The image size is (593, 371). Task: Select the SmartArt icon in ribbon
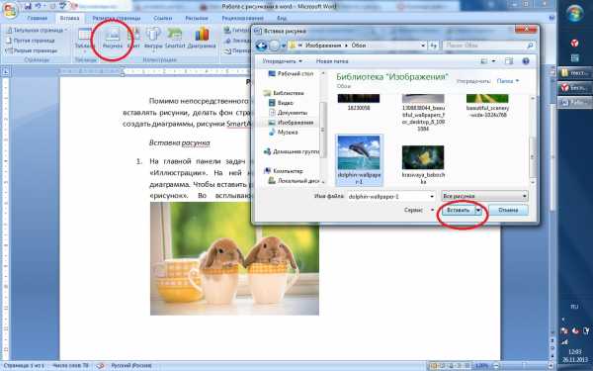175,38
